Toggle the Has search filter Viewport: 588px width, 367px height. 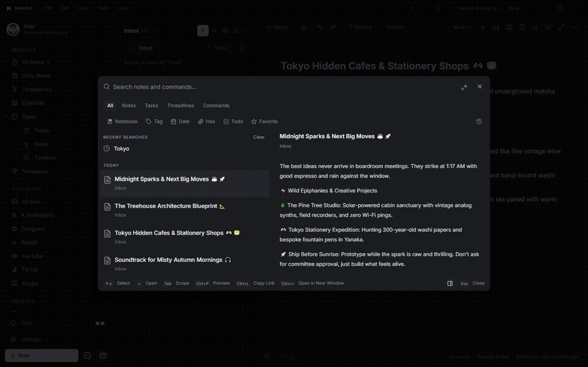[x=206, y=122]
